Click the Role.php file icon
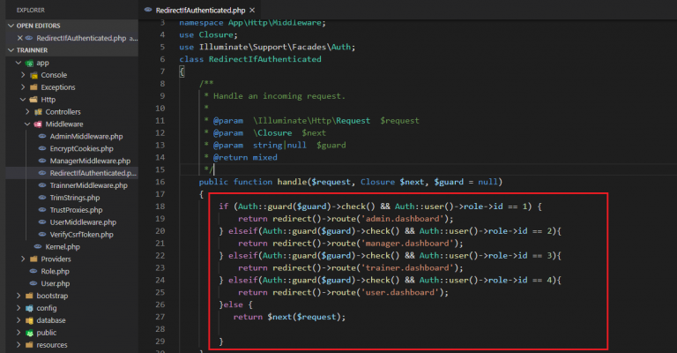 [33, 271]
